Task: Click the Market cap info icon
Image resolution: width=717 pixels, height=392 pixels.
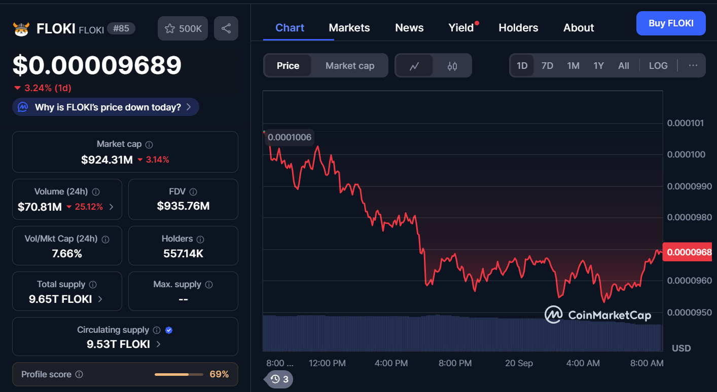Action: point(149,144)
